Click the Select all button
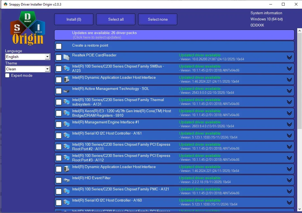Image resolution: width=302 pixels, height=213 pixels. coord(116,19)
